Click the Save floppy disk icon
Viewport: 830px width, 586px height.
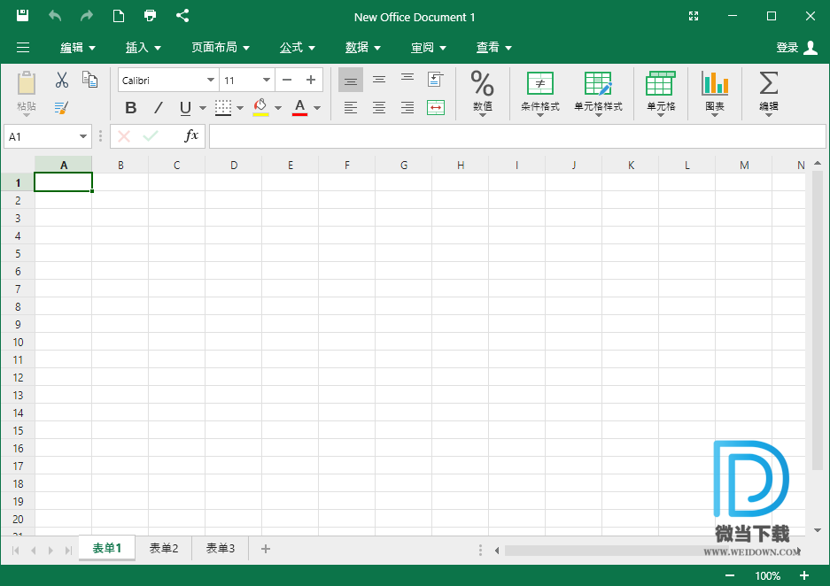click(x=22, y=16)
